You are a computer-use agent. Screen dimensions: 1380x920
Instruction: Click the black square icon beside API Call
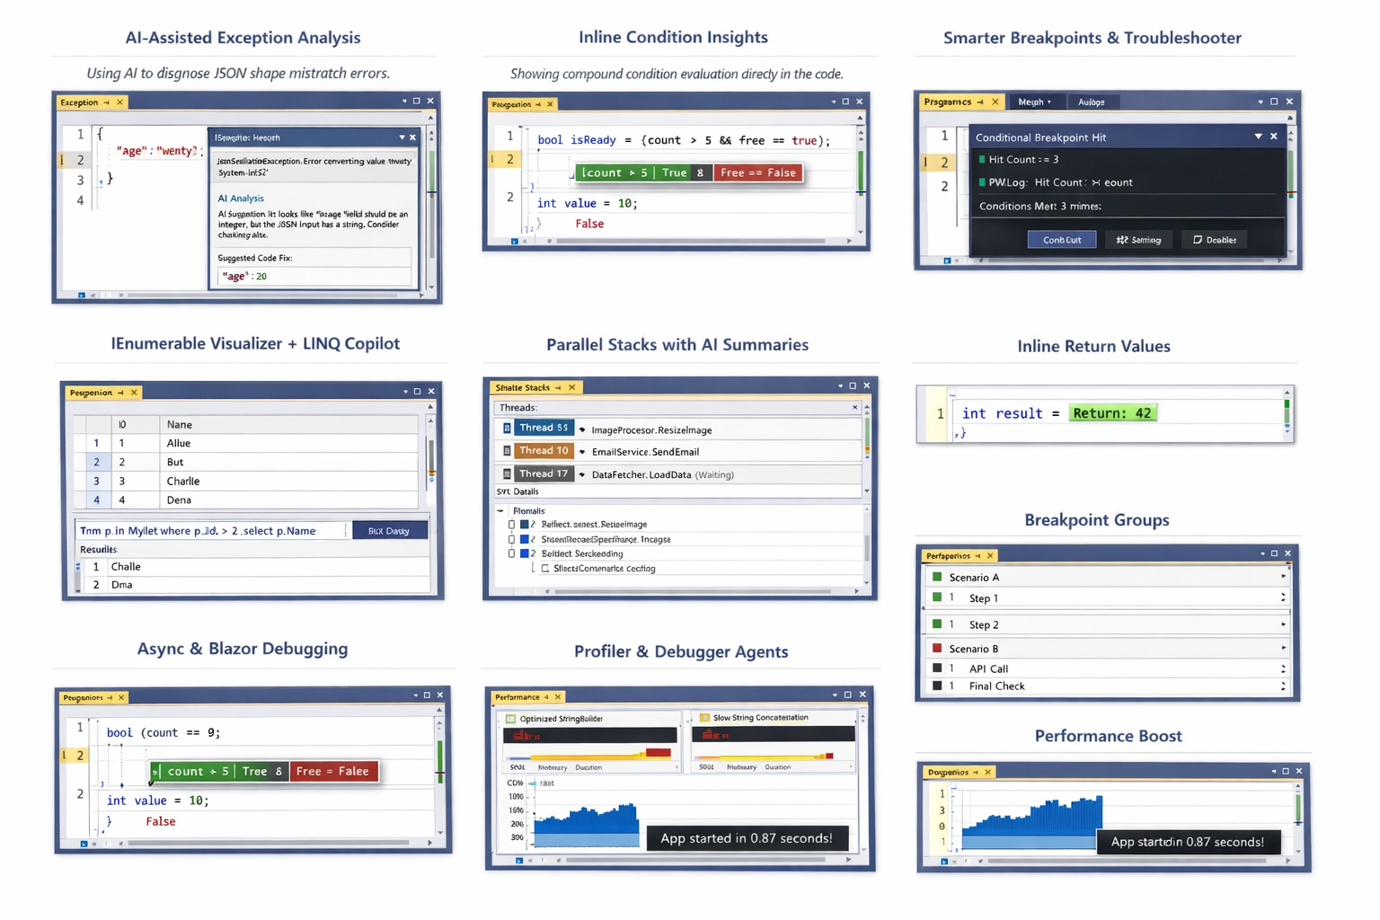937,668
